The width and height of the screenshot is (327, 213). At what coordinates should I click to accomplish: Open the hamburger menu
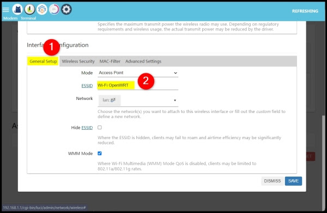(x=5, y=10)
